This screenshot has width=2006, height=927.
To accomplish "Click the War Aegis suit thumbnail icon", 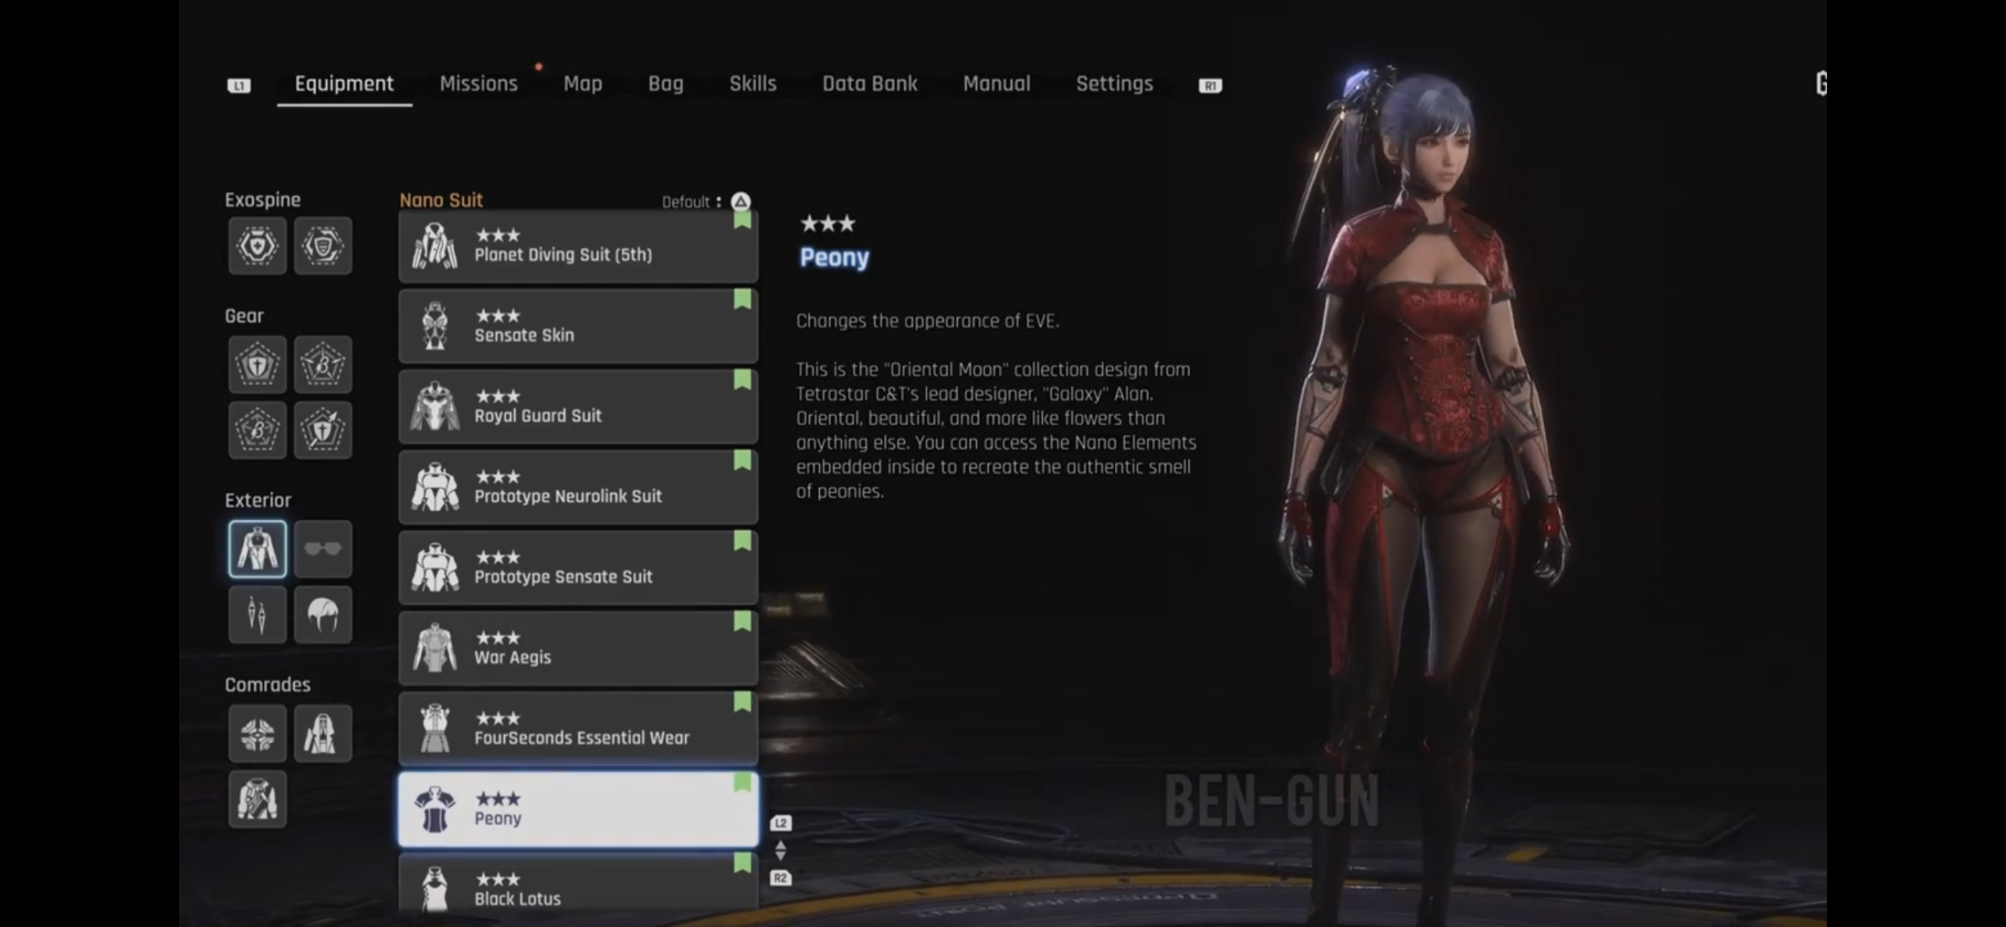I will (x=435, y=648).
